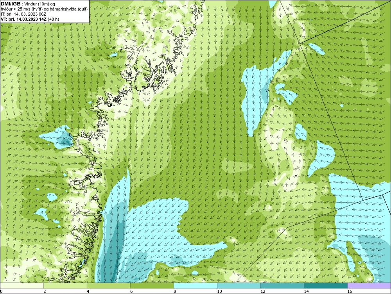Click the DMI/IGB title text
The width and height of the screenshot is (391, 294).
pyautogui.click(x=11, y=4)
